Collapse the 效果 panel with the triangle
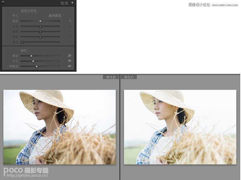 (72, 3)
